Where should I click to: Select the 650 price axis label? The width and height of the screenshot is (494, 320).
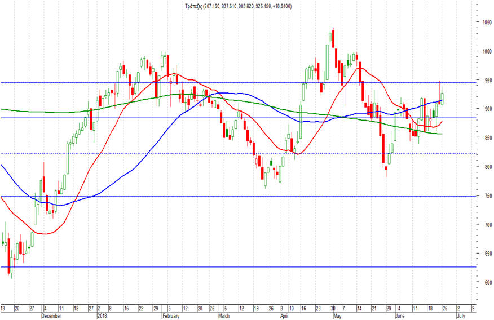(x=487, y=254)
